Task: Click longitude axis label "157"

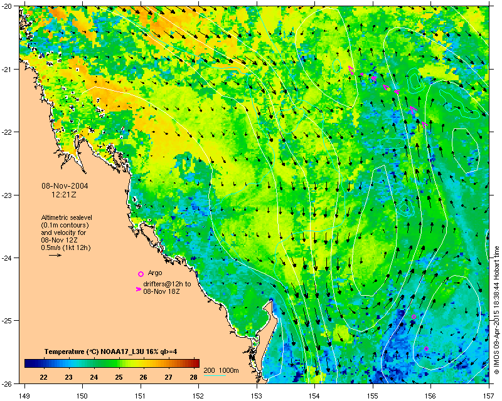Action: click(x=489, y=396)
